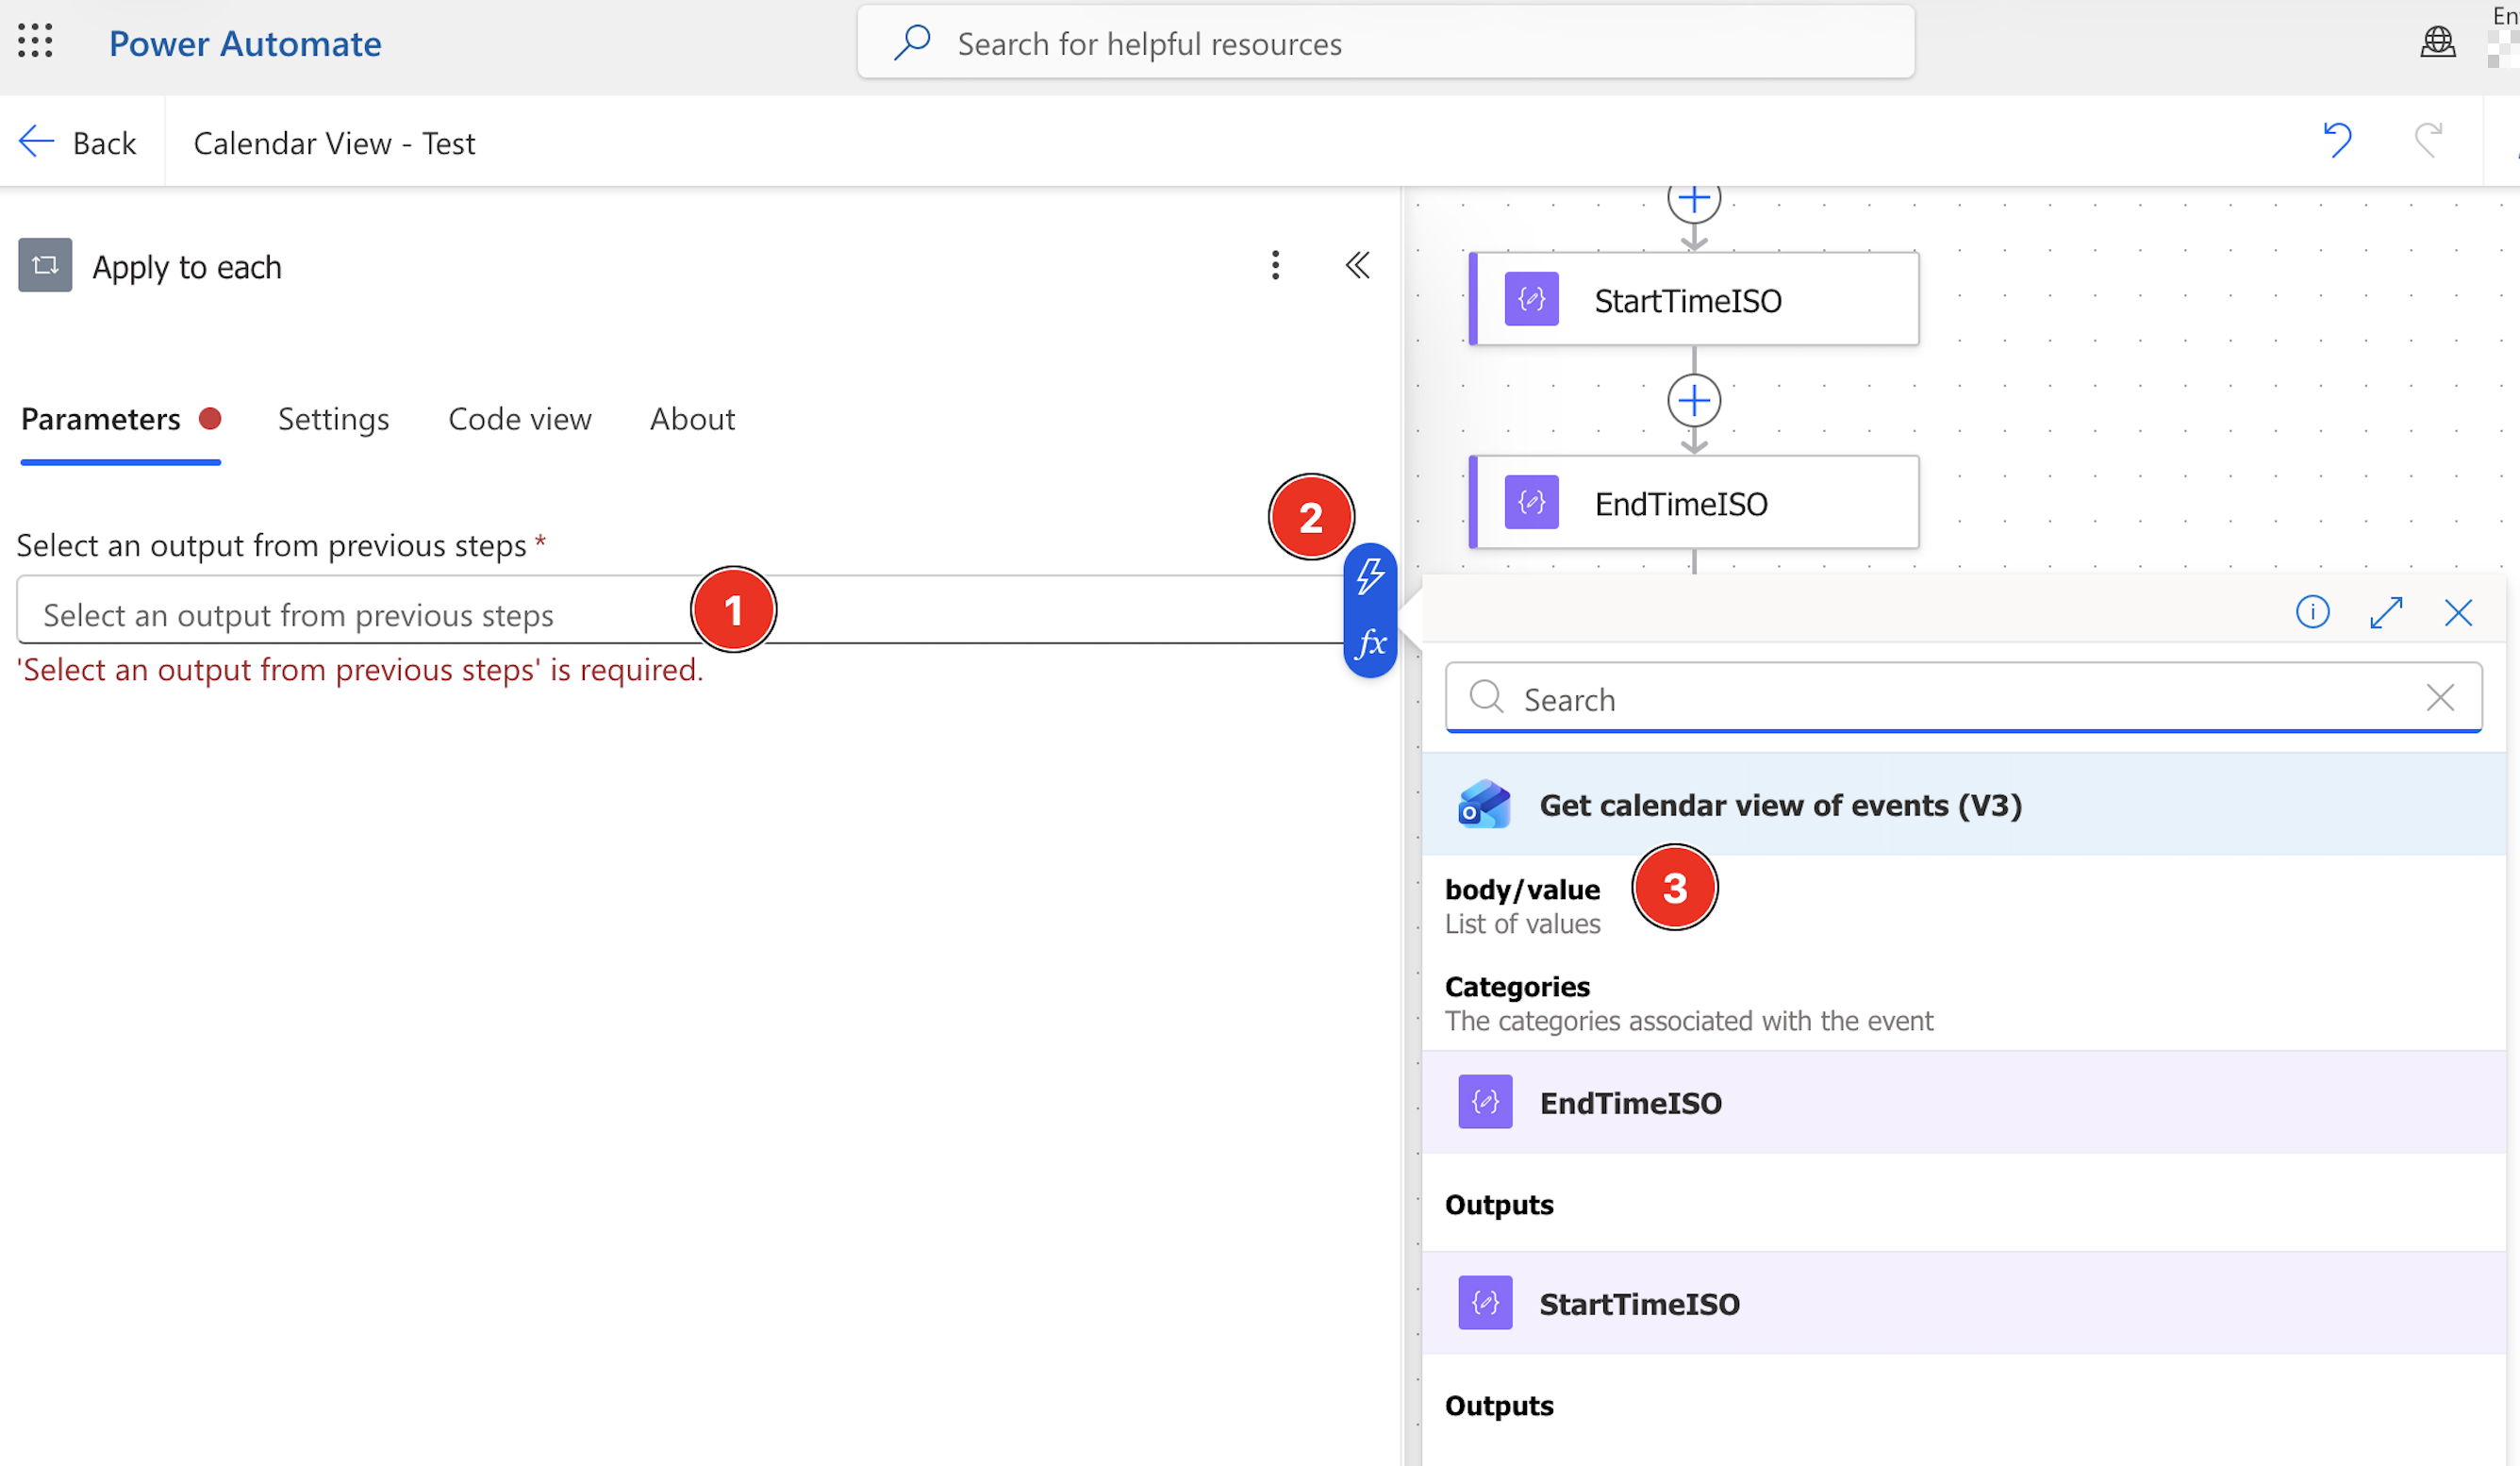
Task: Click the Undo arrow icon
Action: pyautogui.click(x=2337, y=140)
